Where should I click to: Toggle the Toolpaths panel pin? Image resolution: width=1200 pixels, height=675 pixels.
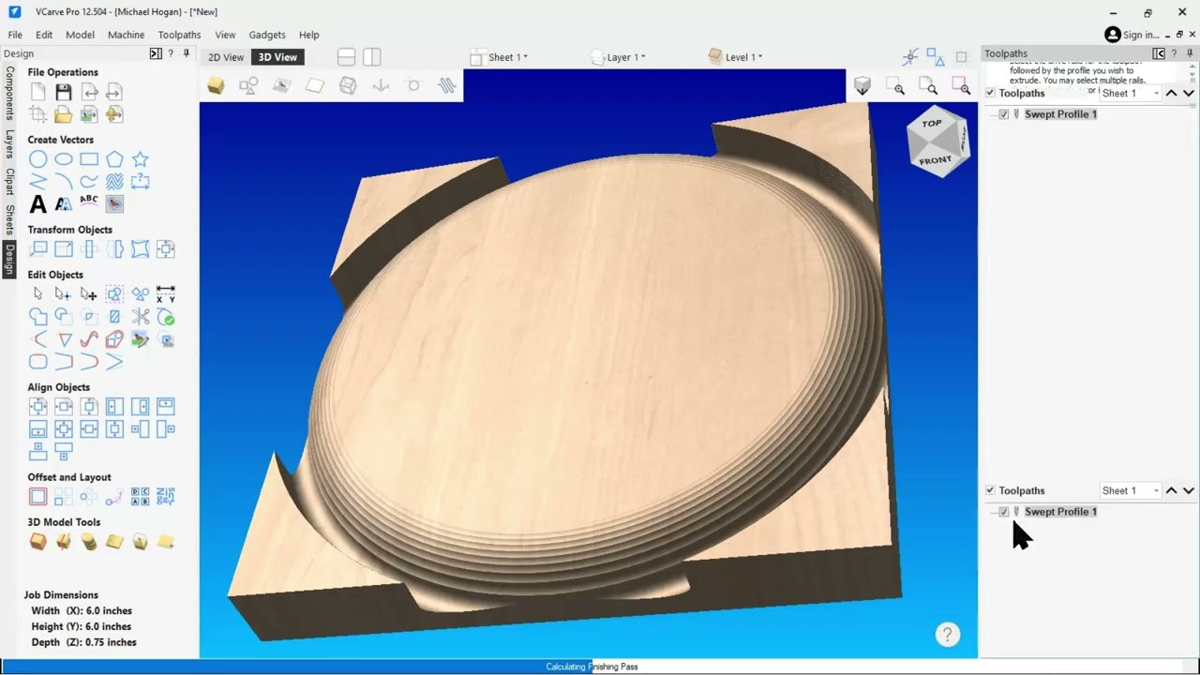tap(1189, 53)
